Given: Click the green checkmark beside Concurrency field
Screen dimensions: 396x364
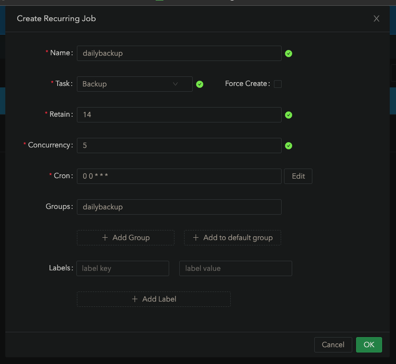Looking at the screenshot, I should tap(288, 146).
